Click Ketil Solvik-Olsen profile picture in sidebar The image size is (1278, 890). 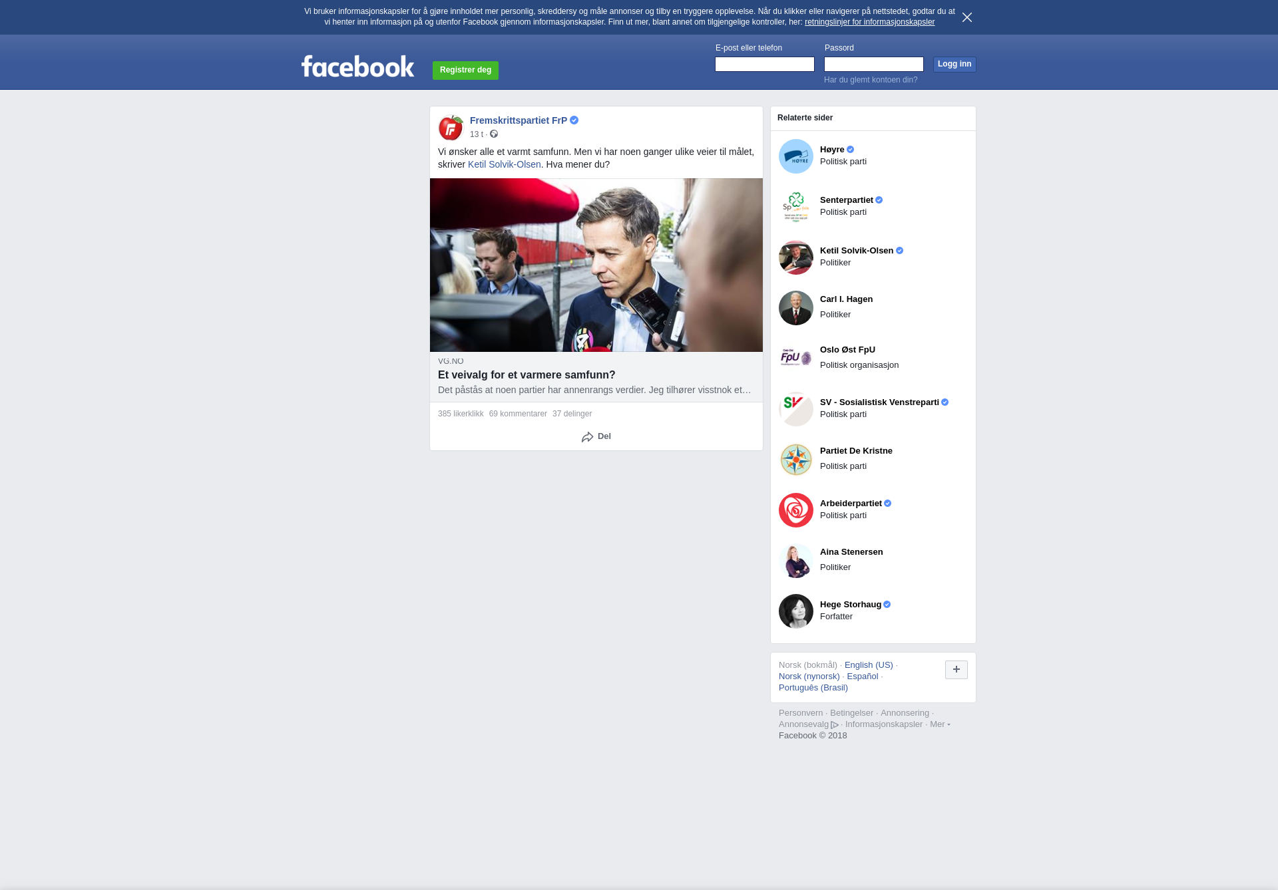point(796,257)
